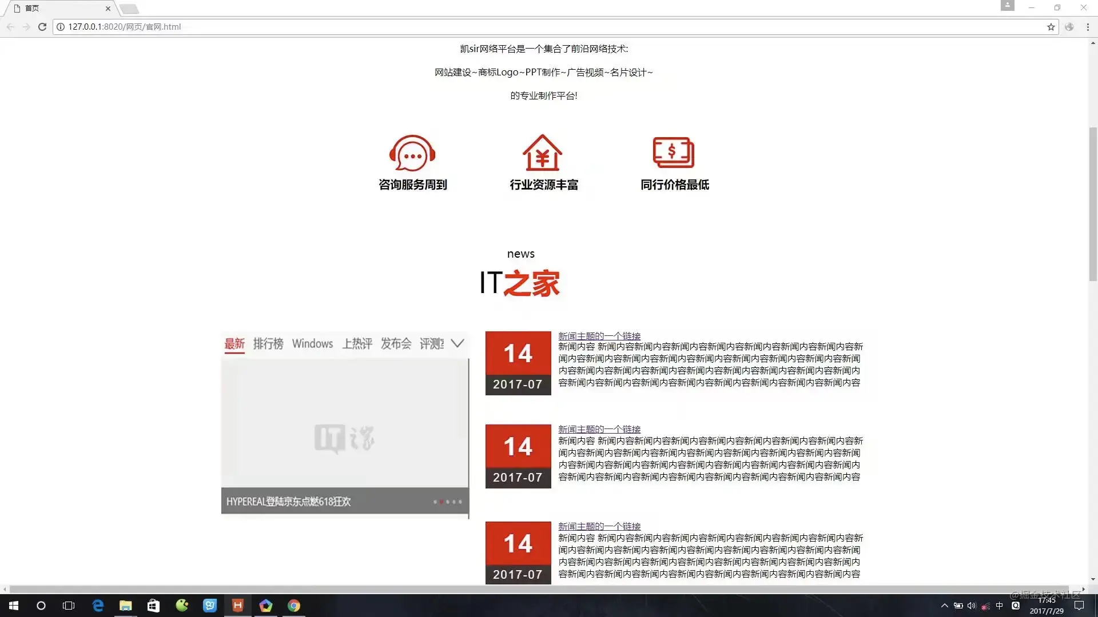Viewport: 1098px width, 617px height.
Task: Click the address bar URL field
Action: [555, 27]
